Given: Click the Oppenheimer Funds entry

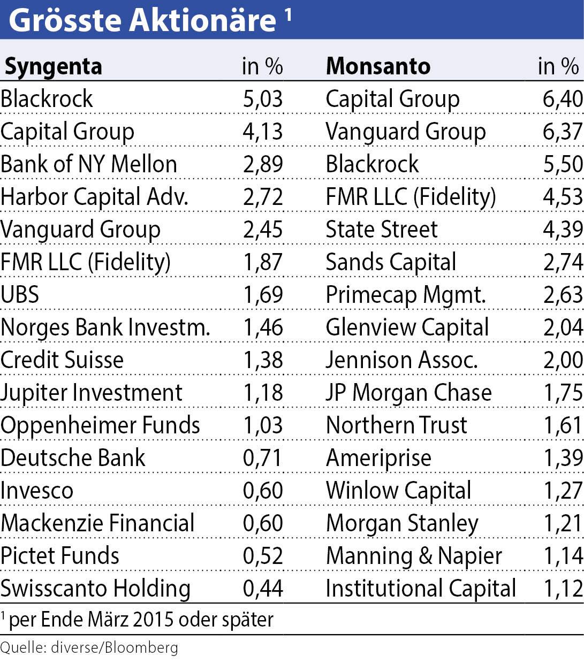Looking at the screenshot, I should (x=100, y=425).
